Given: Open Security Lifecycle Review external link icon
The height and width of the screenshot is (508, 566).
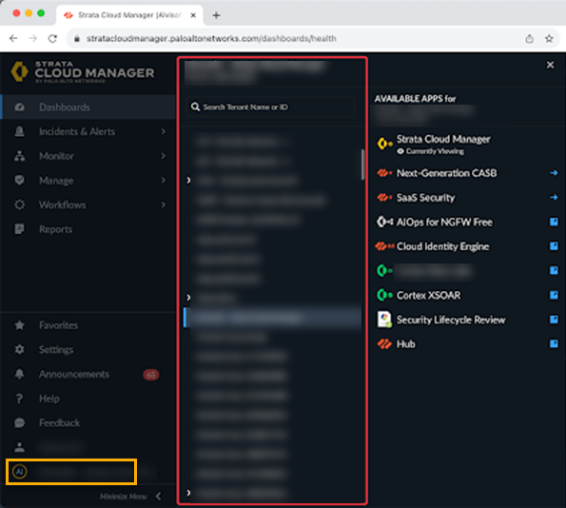Looking at the screenshot, I should pos(554,320).
